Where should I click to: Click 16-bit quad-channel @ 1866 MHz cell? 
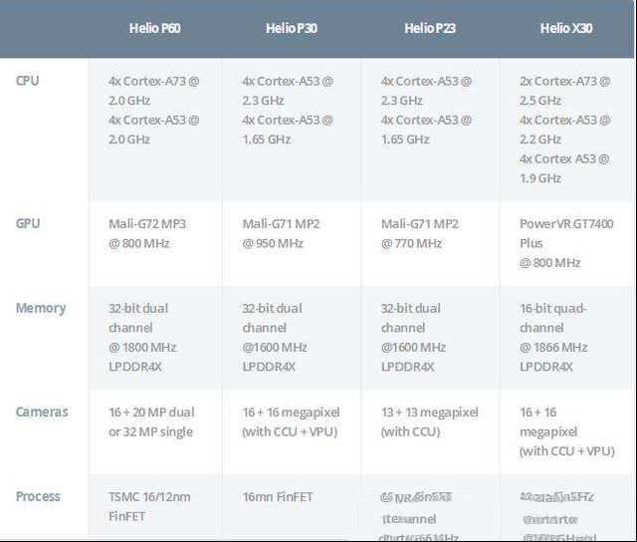coord(567,338)
